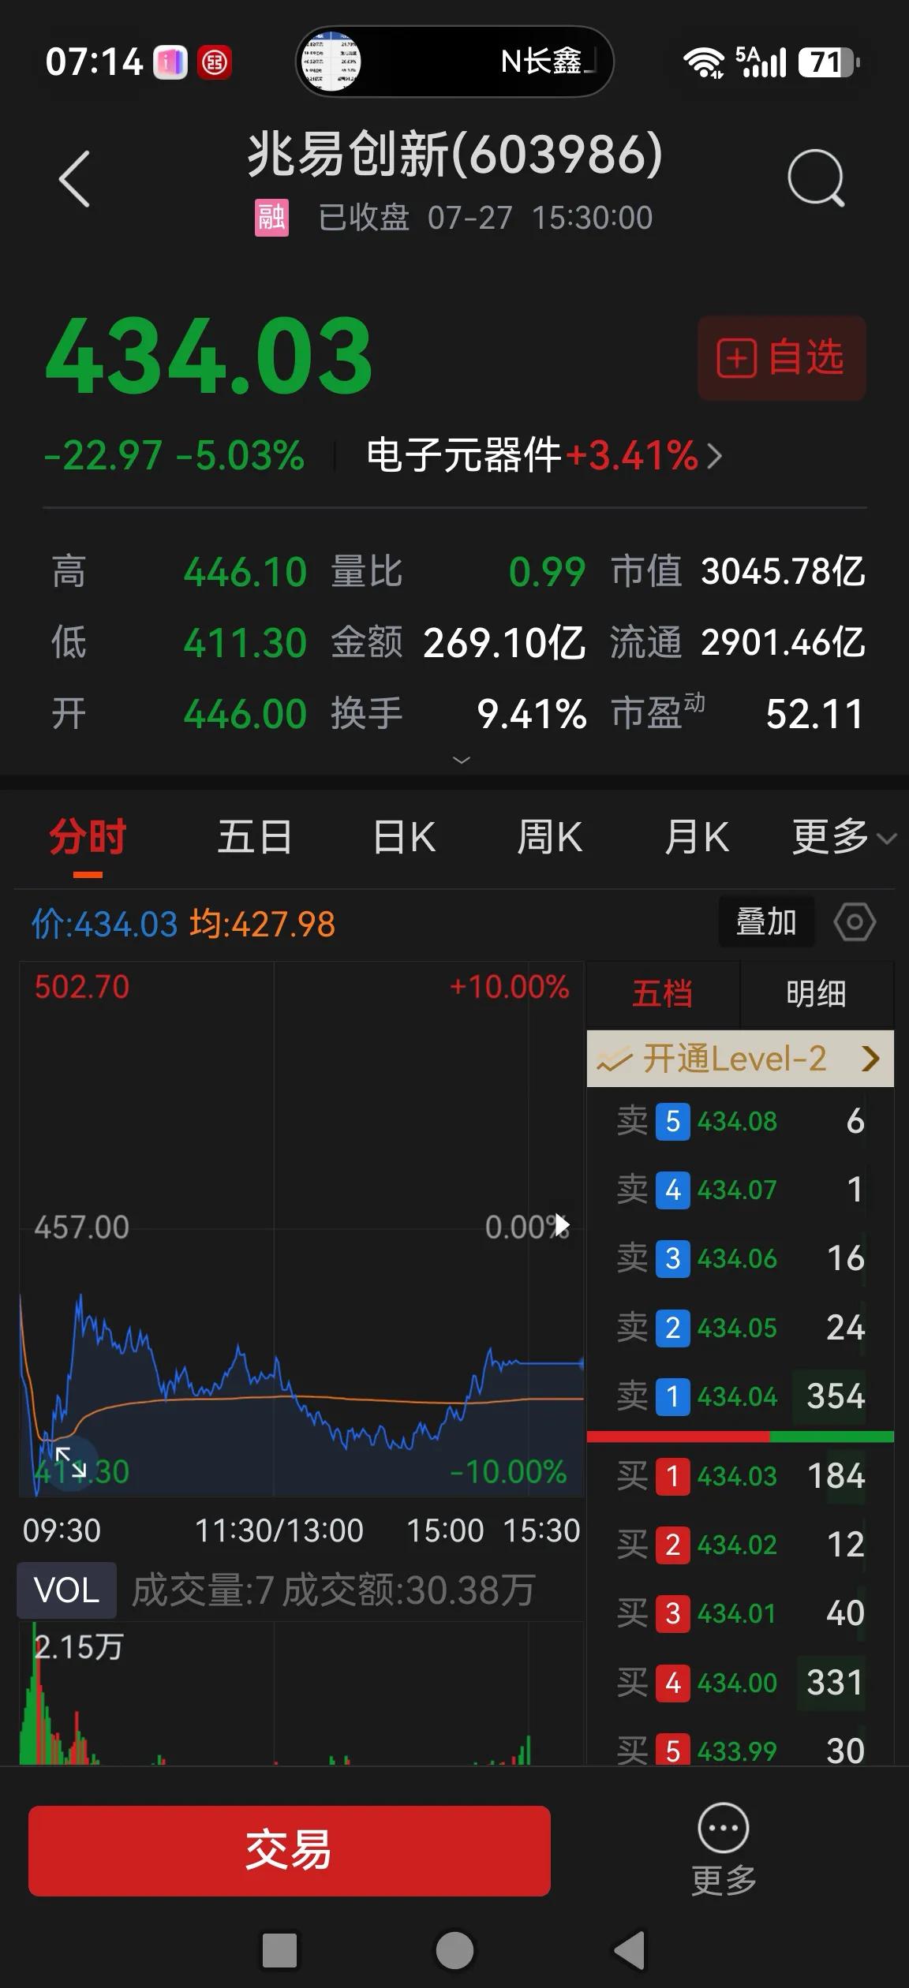Tap the 卖 1 level badge
909x1988 pixels.
pos(673,1397)
